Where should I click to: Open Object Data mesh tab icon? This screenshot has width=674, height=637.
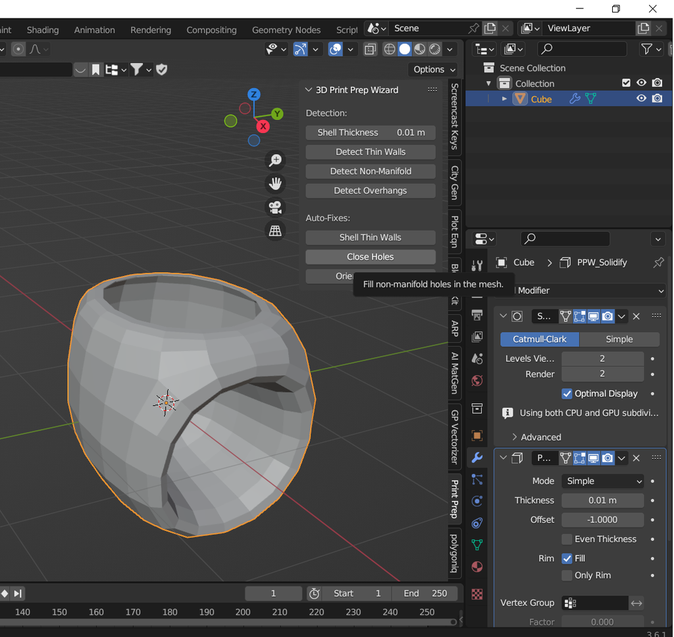pos(477,545)
